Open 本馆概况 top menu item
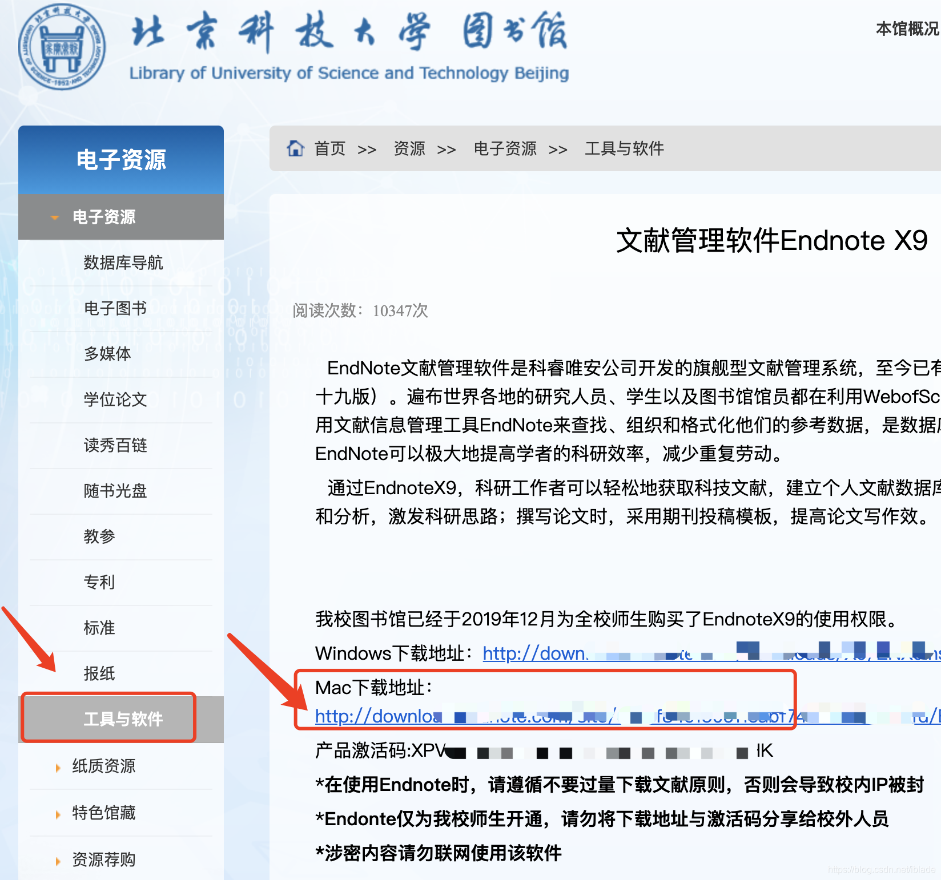Screen dimensions: 941x880 pos(908,29)
